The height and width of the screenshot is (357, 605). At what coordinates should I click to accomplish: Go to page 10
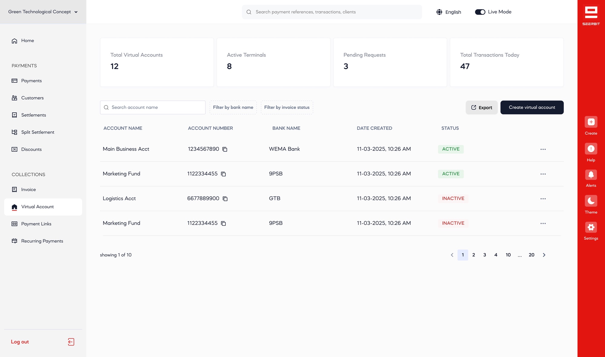coord(508,255)
